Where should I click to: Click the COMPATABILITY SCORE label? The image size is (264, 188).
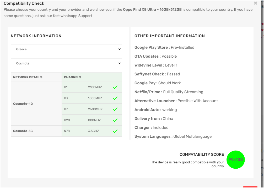tap(202, 154)
